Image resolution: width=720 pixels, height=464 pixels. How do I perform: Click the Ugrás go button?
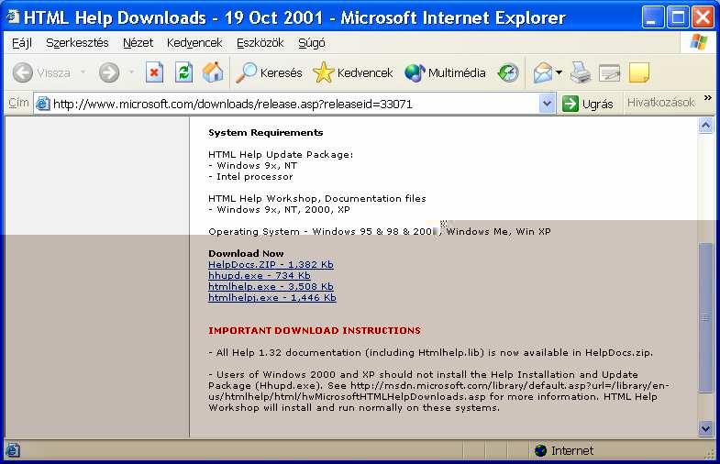(x=588, y=104)
